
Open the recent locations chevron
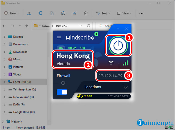coord(20,26)
